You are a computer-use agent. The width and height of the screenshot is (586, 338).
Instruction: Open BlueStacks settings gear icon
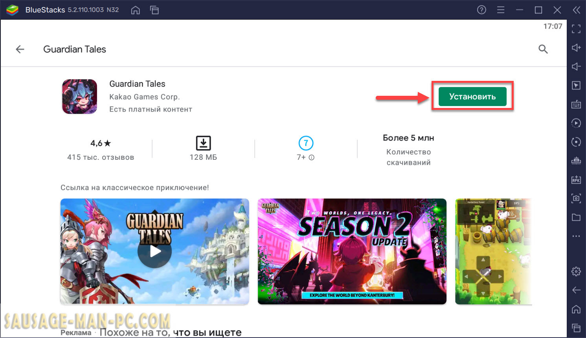[x=576, y=271]
